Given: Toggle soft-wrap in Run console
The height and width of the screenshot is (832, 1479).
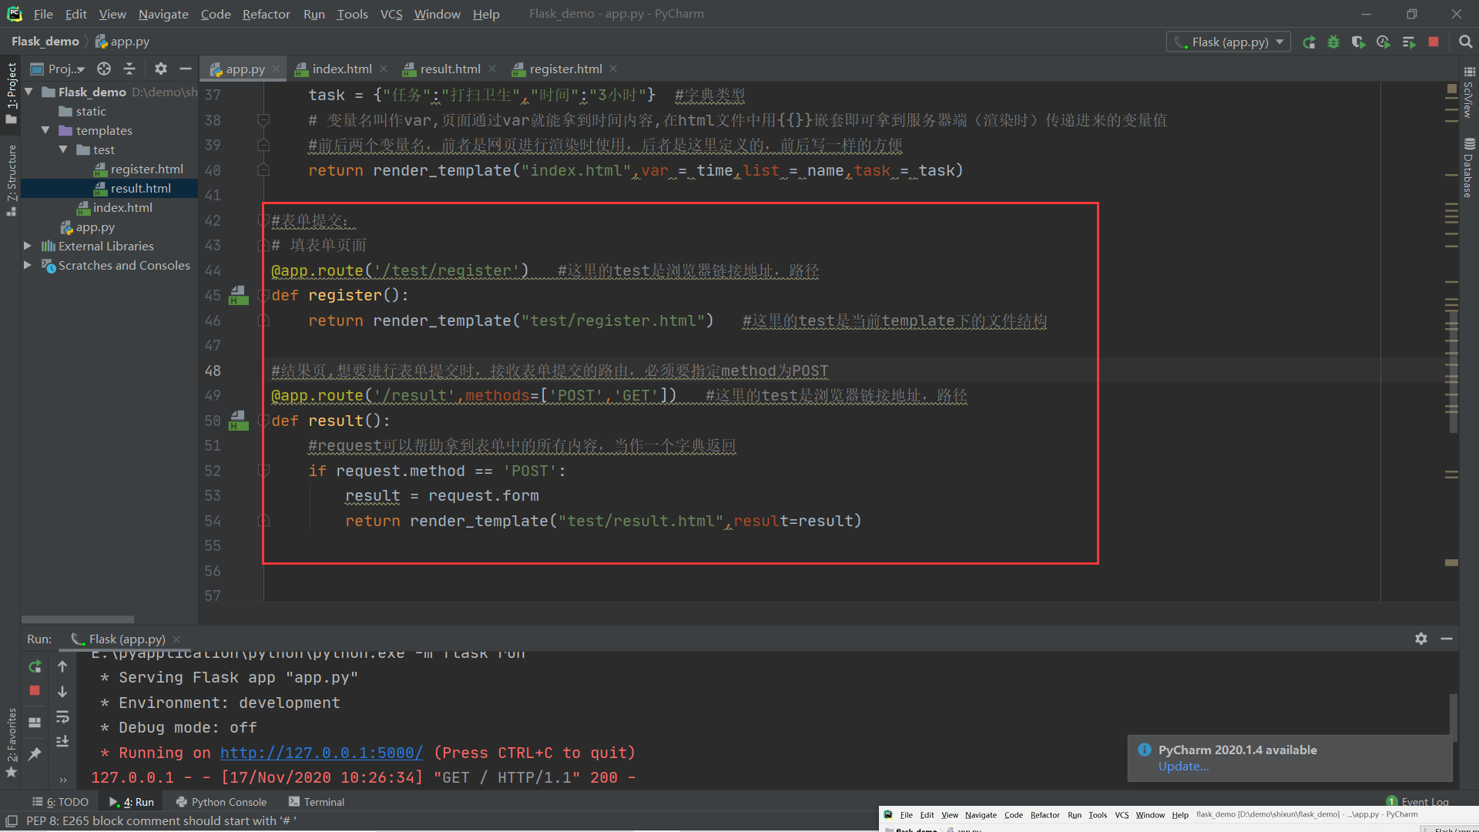Looking at the screenshot, I should click(62, 716).
